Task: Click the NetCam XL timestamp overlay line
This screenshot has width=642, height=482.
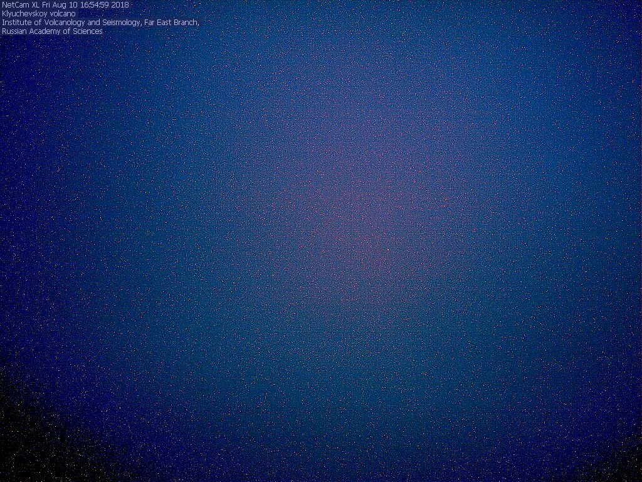Action: pos(65,5)
